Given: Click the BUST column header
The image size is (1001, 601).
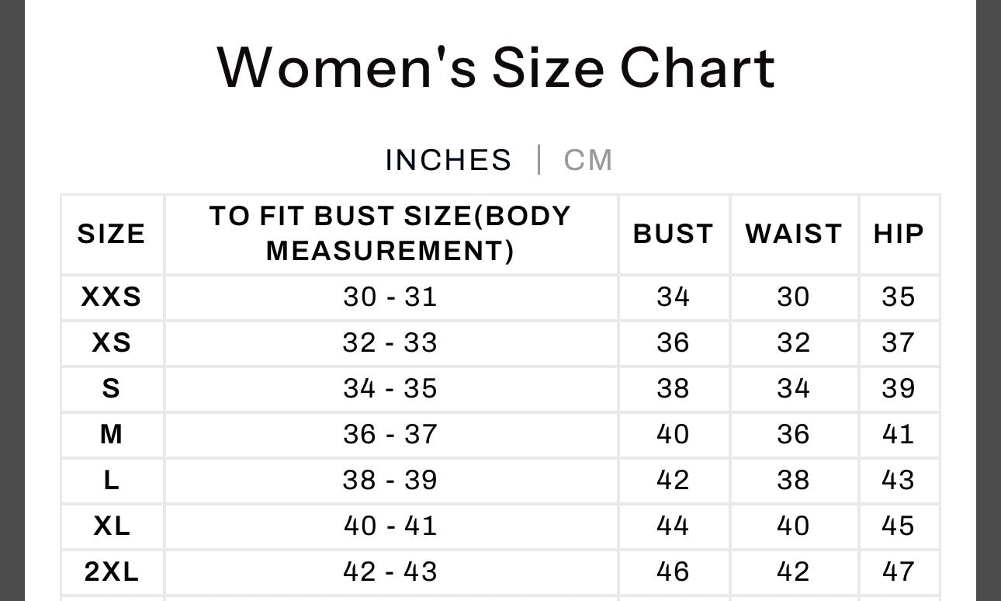Looking at the screenshot, I should pyautogui.click(x=673, y=234).
